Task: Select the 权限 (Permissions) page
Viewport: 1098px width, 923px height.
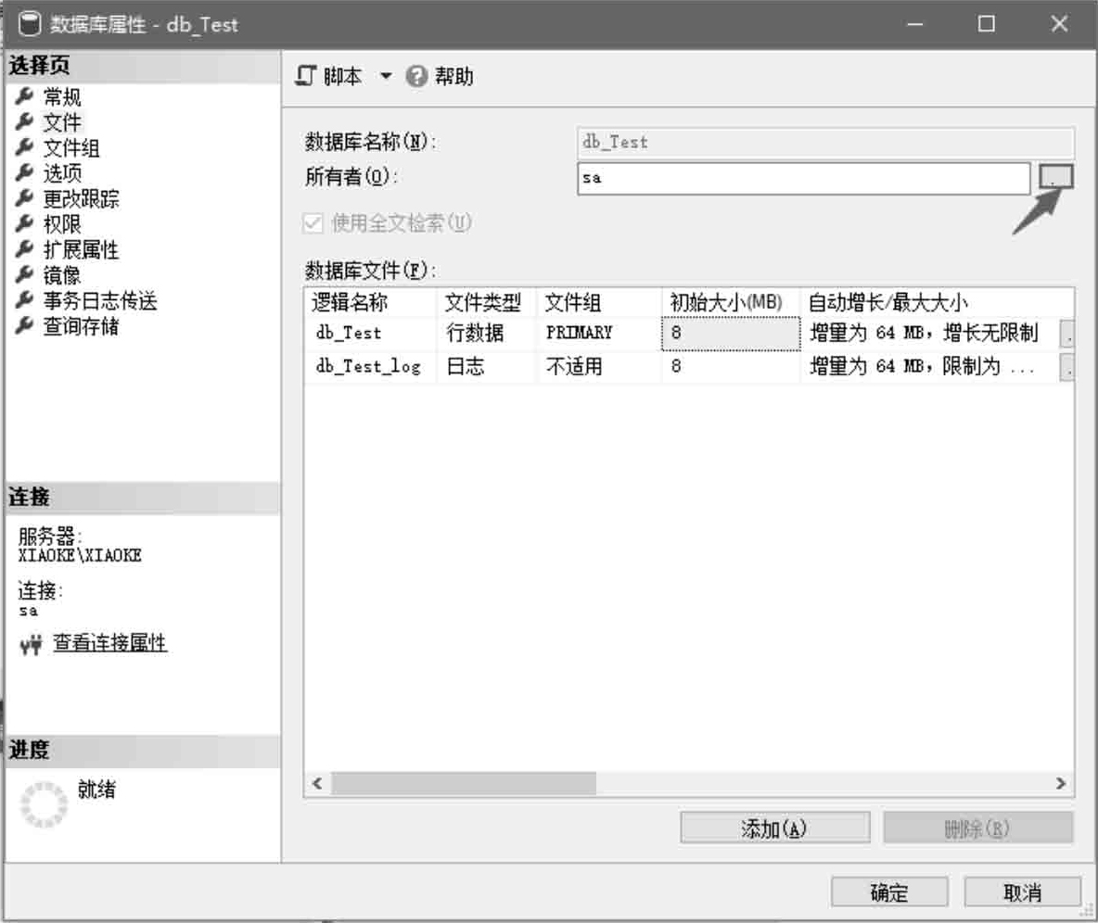Action: 62,224
